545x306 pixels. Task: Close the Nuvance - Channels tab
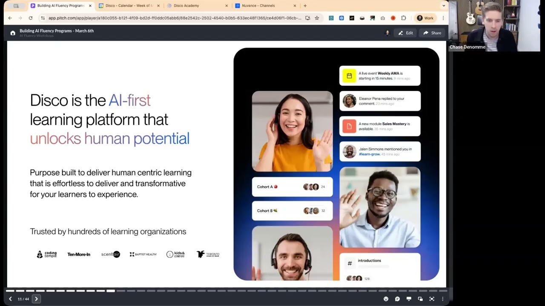point(295,6)
